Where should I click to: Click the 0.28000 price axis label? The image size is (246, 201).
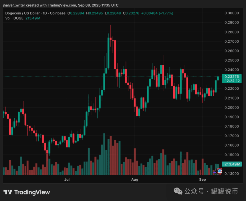click(x=232, y=32)
